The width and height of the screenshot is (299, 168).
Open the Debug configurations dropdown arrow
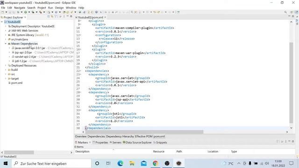[x=21, y=12]
